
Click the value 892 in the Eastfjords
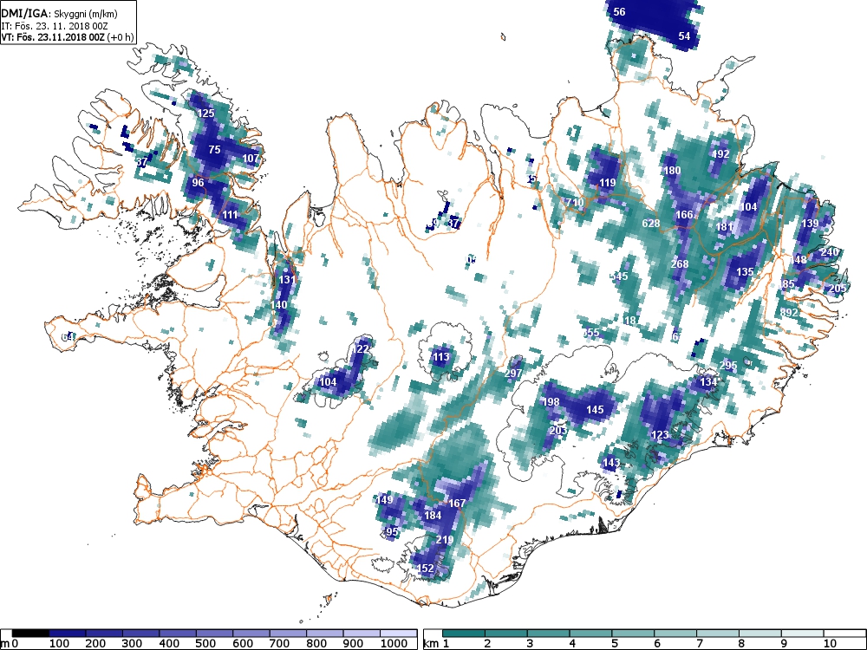789,312
